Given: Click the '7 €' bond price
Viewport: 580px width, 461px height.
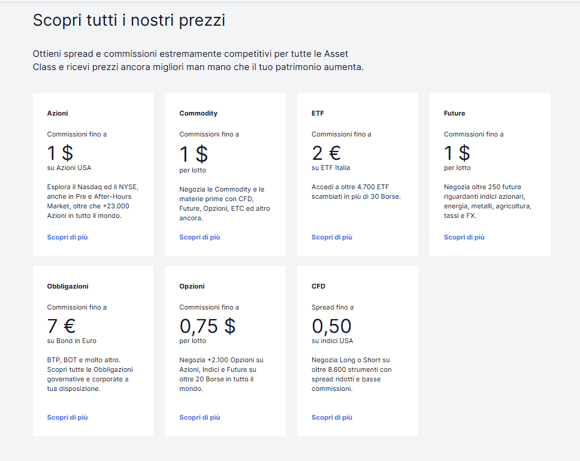Looking at the screenshot, I should (x=61, y=326).
